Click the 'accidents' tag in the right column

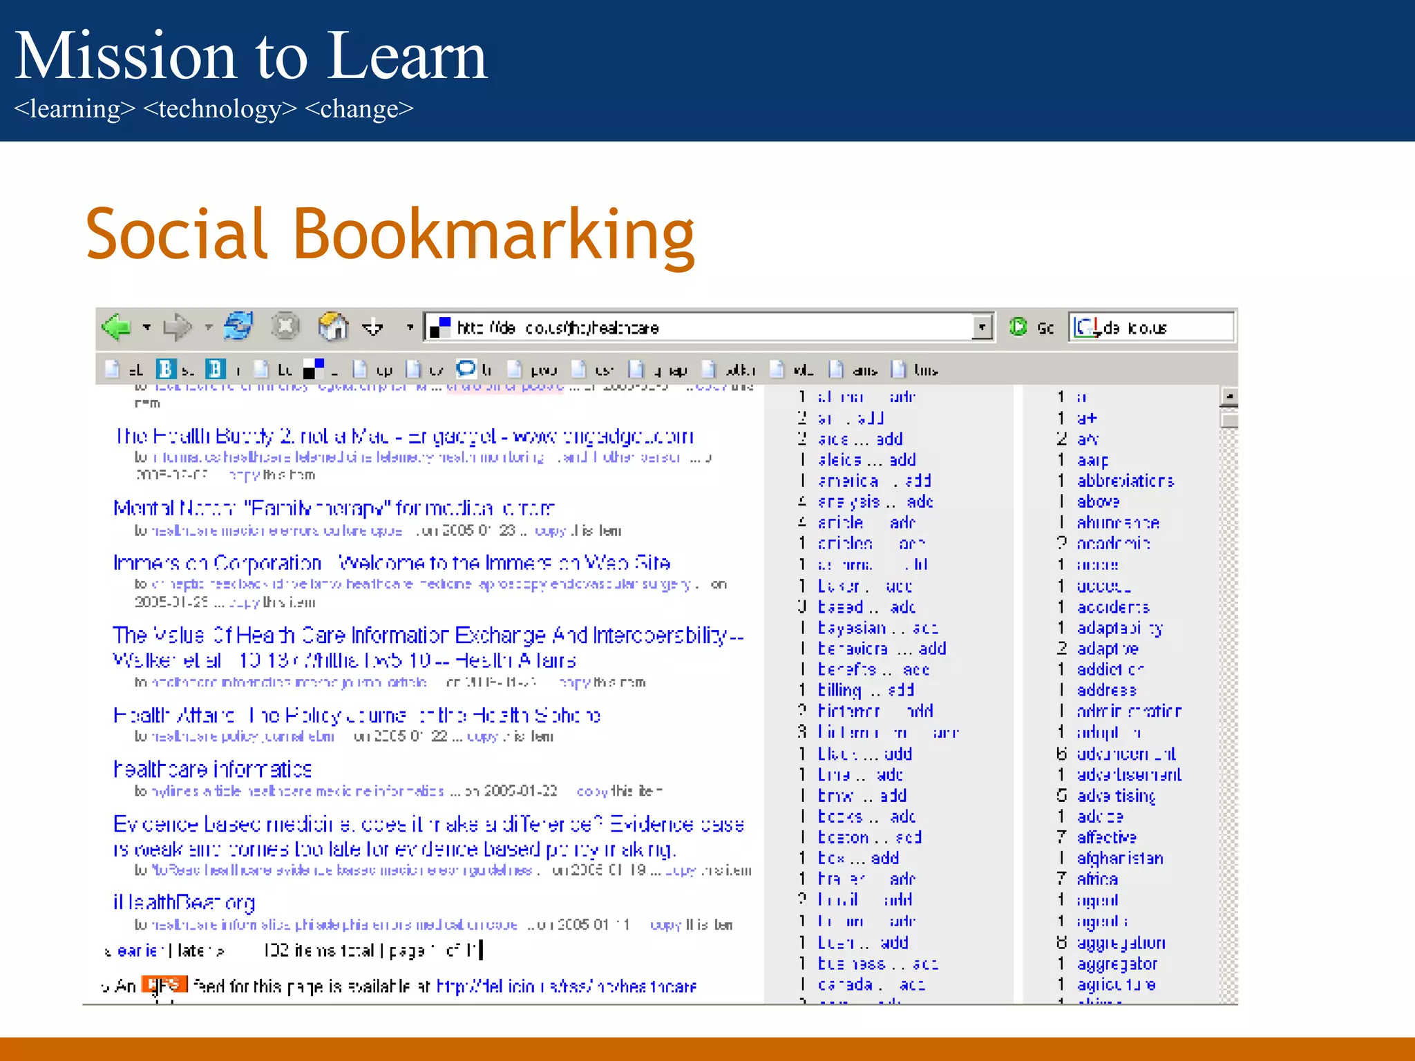(1113, 607)
